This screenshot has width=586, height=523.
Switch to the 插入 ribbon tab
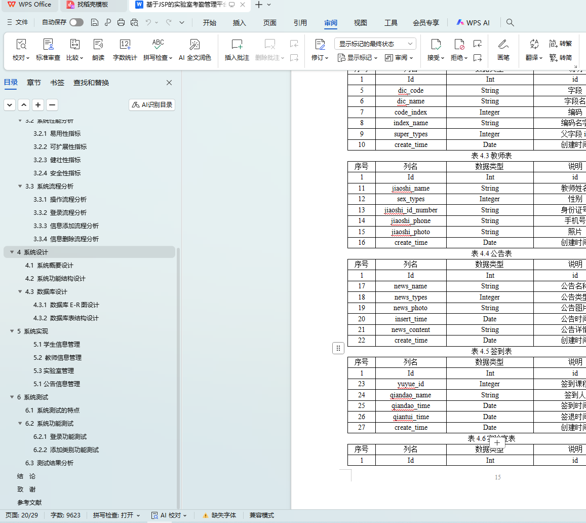pos(239,23)
